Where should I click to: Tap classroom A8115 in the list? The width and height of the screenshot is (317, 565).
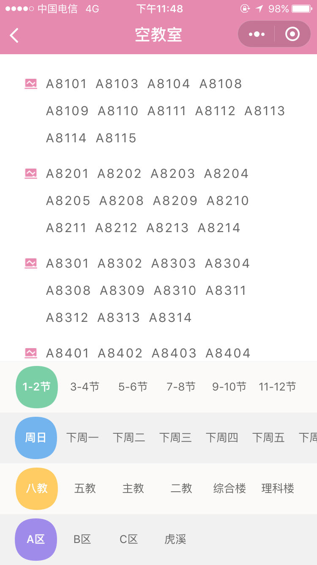pos(116,138)
